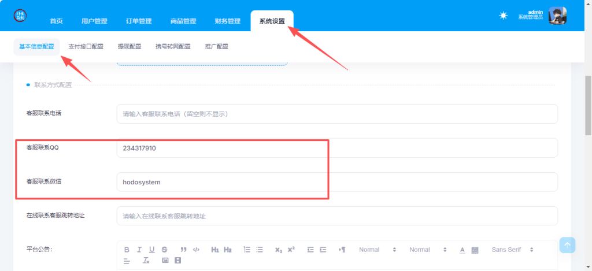The width and height of the screenshot is (592, 271).
Task: Insert a video into the announcement
Action: pyautogui.click(x=178, y=261)
